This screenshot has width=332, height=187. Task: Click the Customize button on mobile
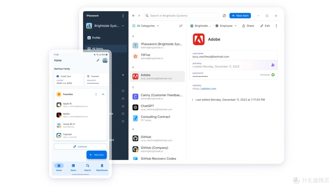click(81, 147)
